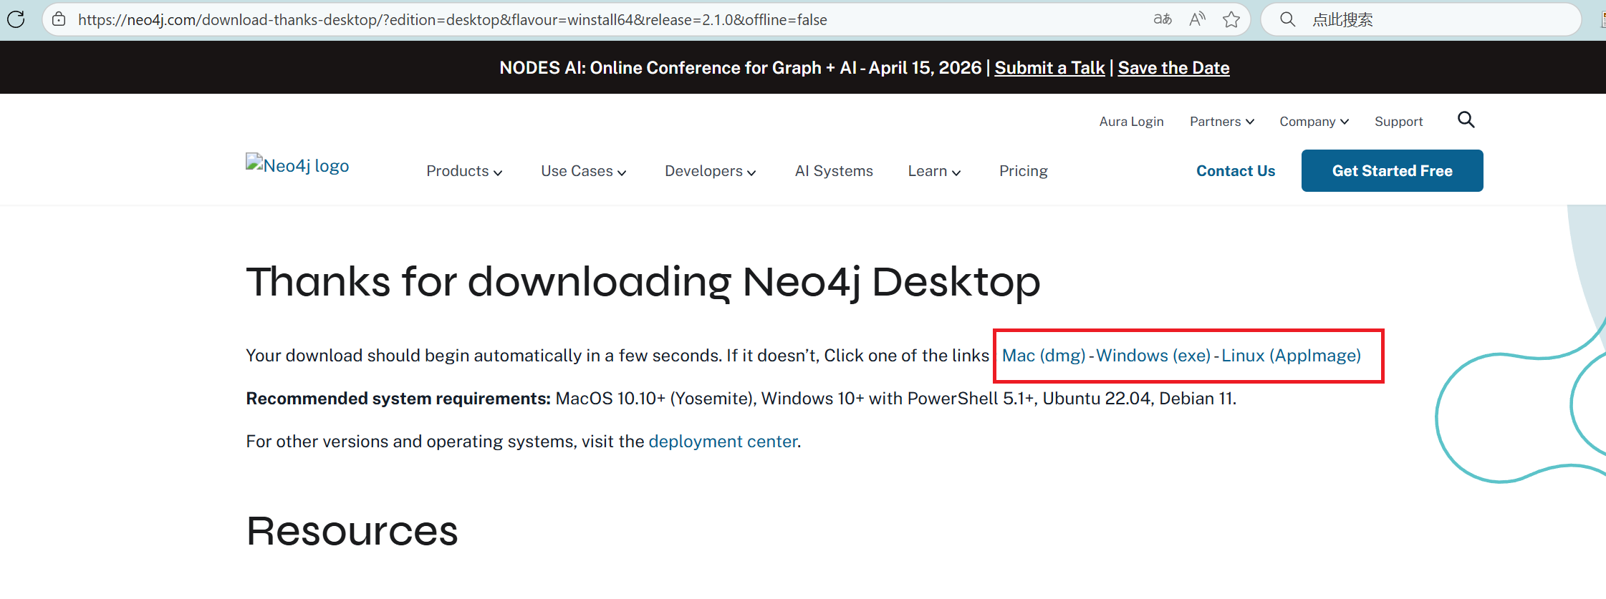Expand the Products menu
The image size is (1606, 599).
(x=464, y=171)
